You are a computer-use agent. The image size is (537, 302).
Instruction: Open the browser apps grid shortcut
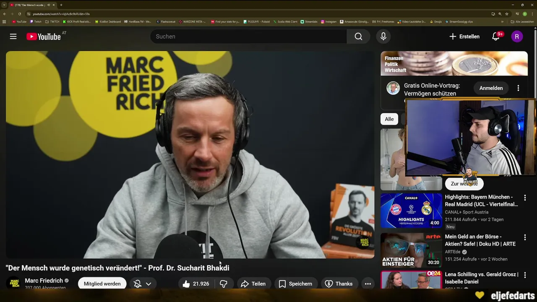pyautogui.click(x=4, y=21)
